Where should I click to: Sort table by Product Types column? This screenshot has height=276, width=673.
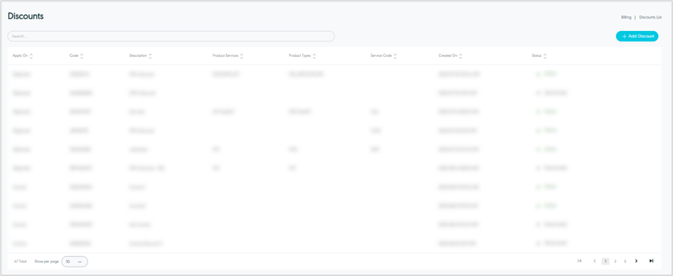(x=314, y=56)
